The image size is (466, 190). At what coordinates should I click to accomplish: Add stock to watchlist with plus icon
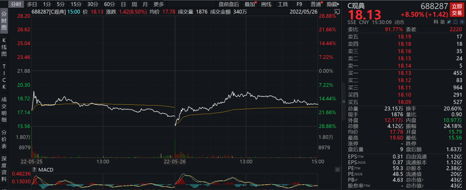tap(461, 22)
